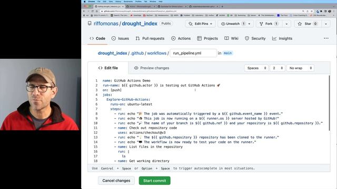337x189 pixels.
Task: Click the Code tab's angle-bracket icon
Action: [x=92, y=38]
